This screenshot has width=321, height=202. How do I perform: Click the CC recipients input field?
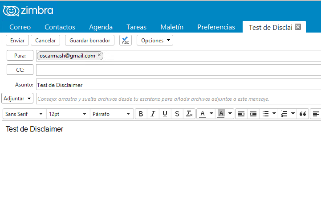point(179,70)
